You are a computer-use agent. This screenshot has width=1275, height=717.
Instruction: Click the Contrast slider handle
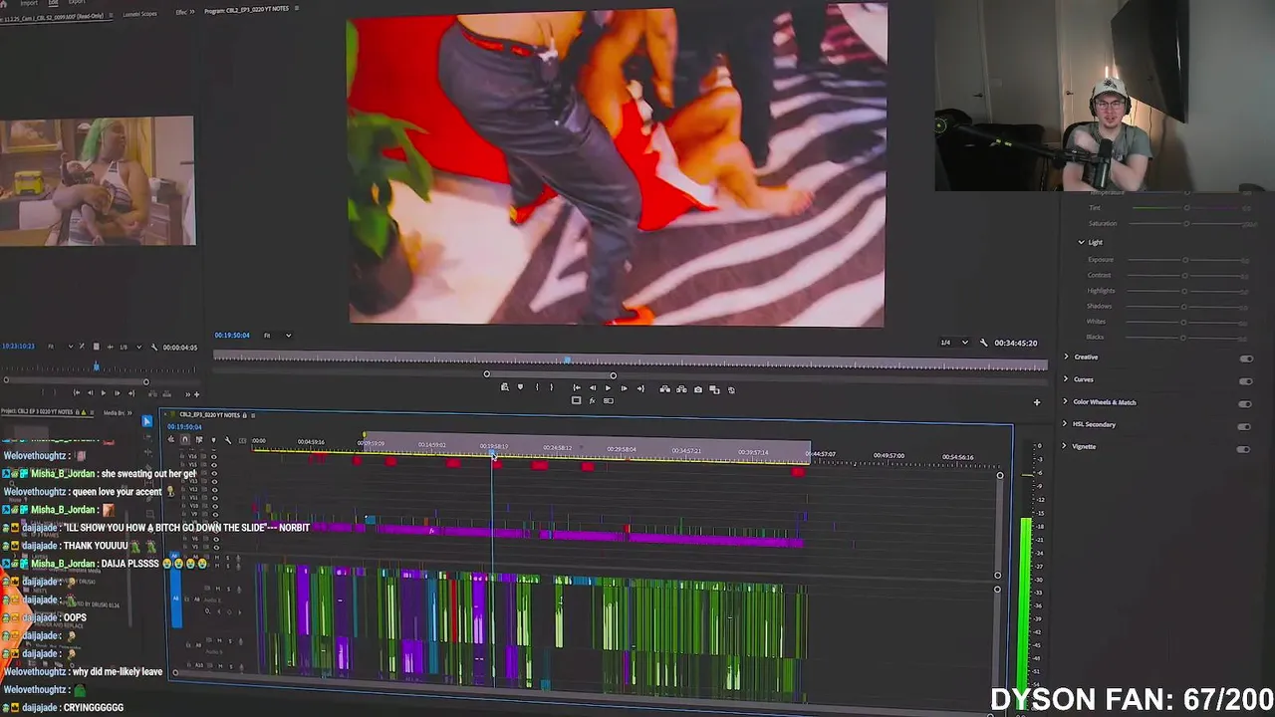1185,276
